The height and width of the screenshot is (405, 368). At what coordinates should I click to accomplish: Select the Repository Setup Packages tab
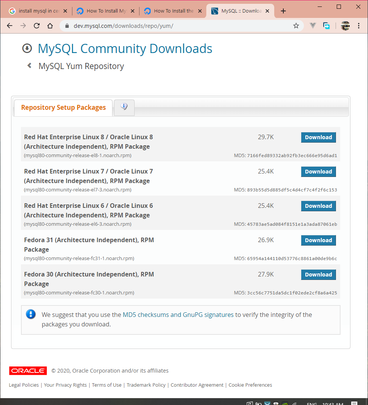(x=63, y=108)
